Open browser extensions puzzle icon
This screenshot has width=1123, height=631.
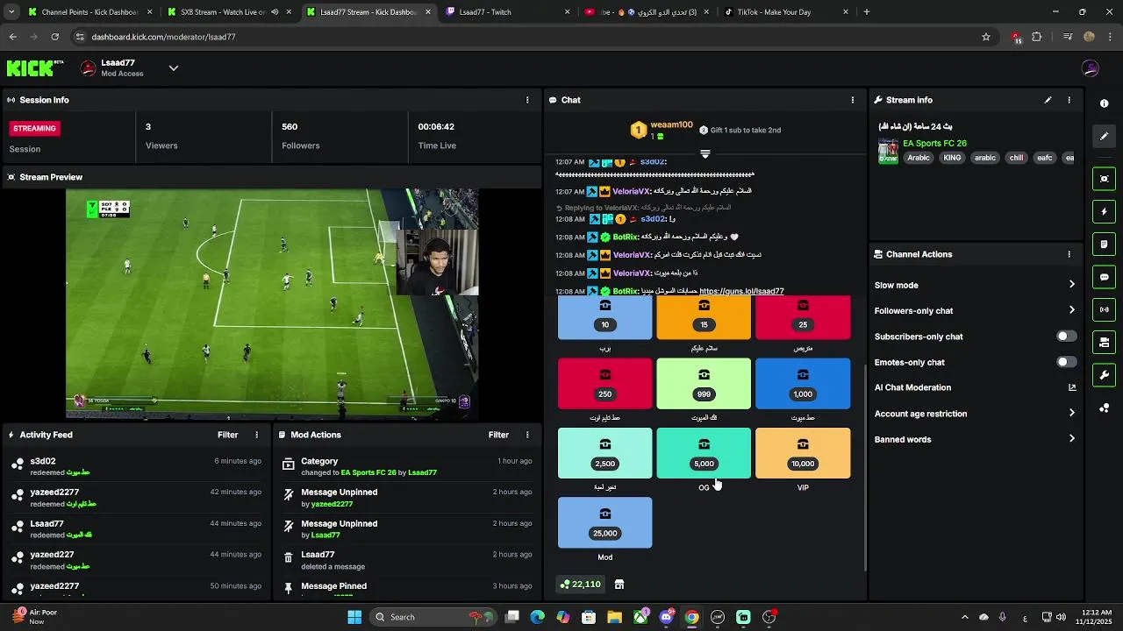(1037, 37)
